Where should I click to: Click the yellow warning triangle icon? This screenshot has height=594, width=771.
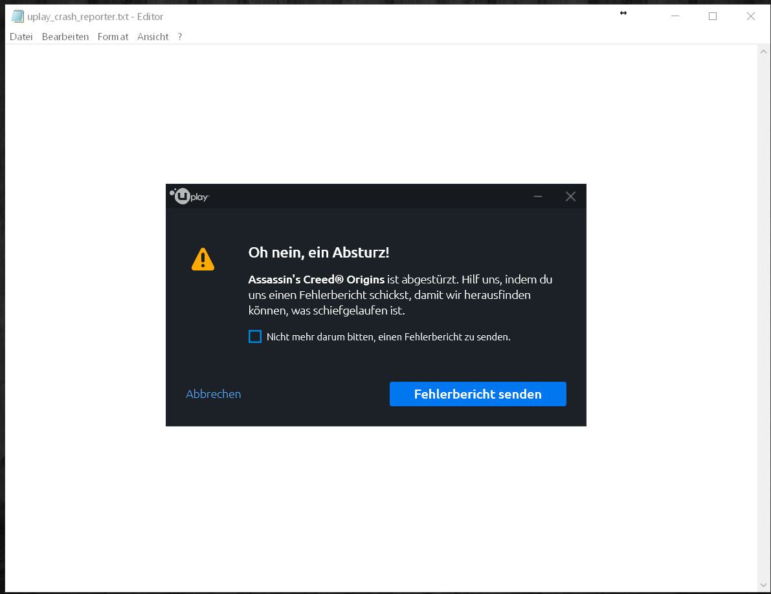(203, 259)
